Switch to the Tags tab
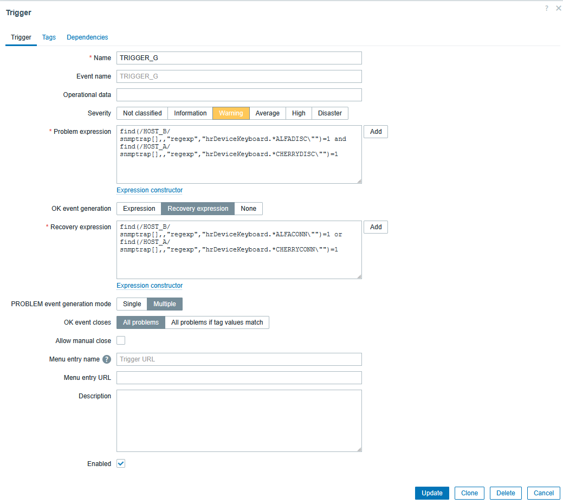 pos(49,37)
